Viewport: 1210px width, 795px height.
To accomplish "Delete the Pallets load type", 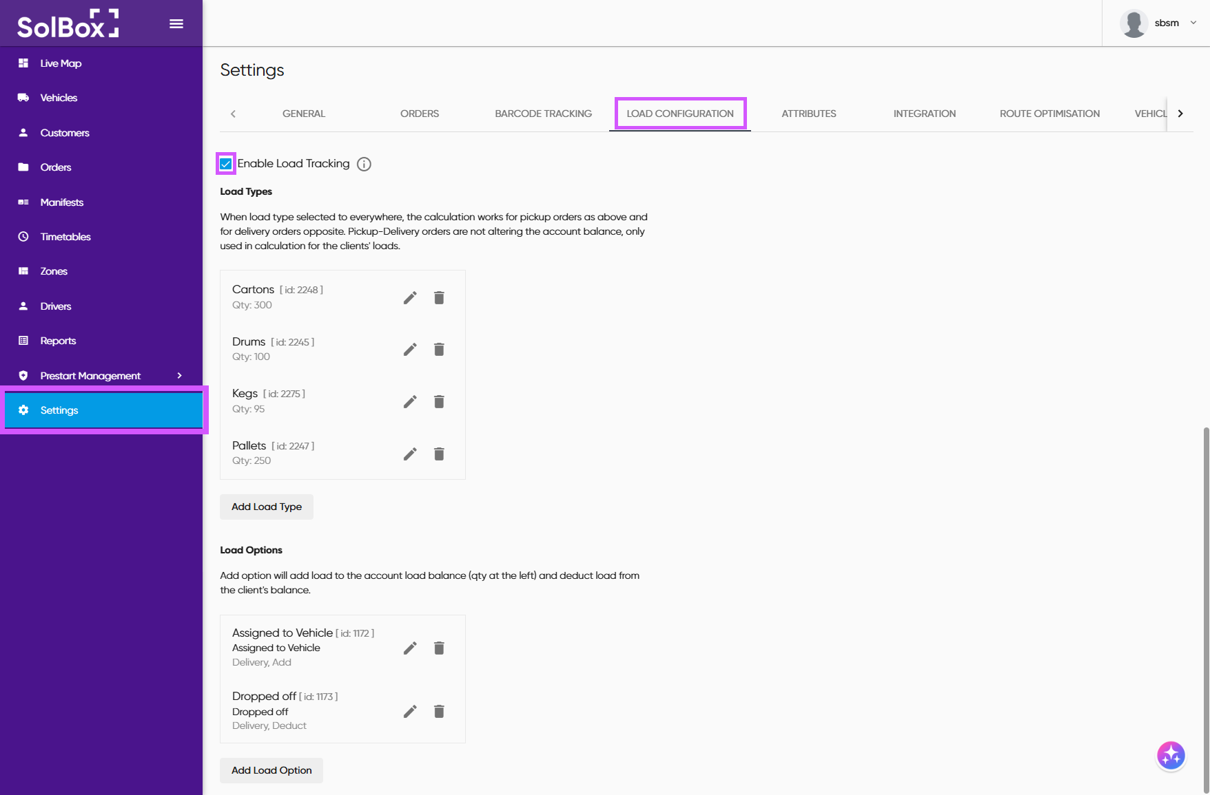I will point(439,454).
